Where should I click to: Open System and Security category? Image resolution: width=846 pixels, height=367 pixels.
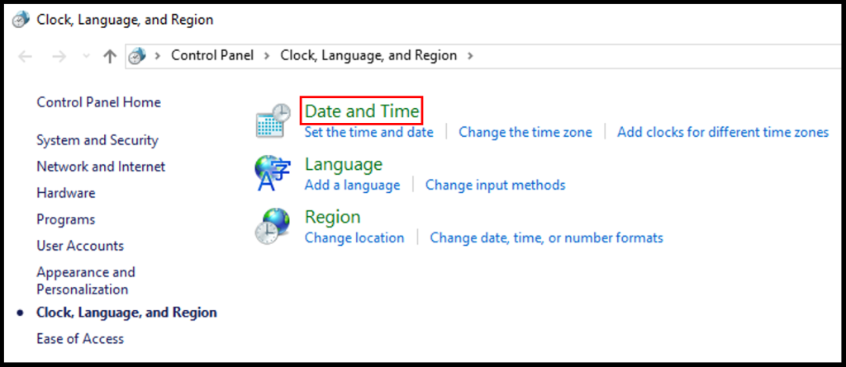click(97, 140)
